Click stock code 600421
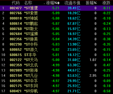The image size is (113, 94). [x=16, y=91]
